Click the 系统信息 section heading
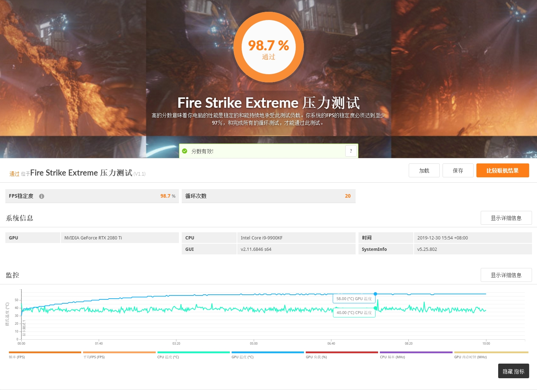The image size is (537, 390). [x=20, y=218]
